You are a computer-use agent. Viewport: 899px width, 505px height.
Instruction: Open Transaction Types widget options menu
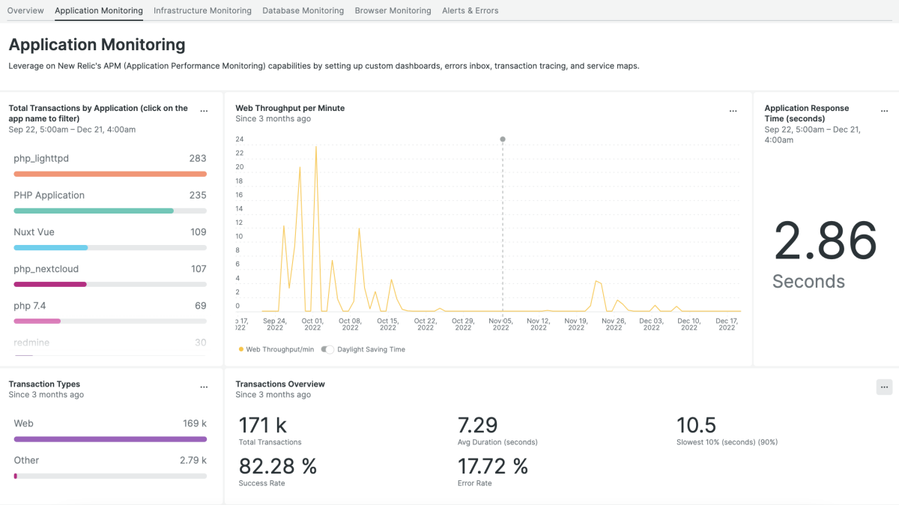click(x=204, y=387)
